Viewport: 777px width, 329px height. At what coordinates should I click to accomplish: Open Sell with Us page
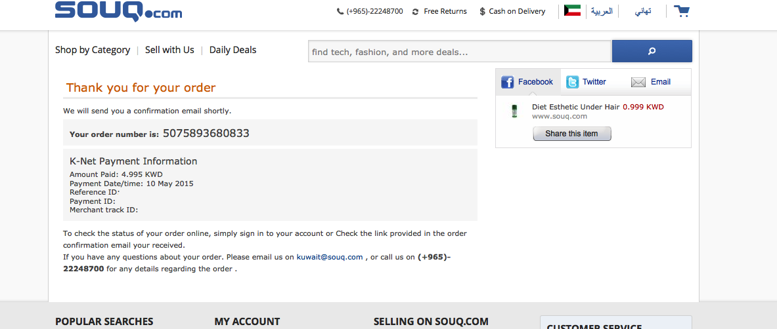click(x=169, y=50)
